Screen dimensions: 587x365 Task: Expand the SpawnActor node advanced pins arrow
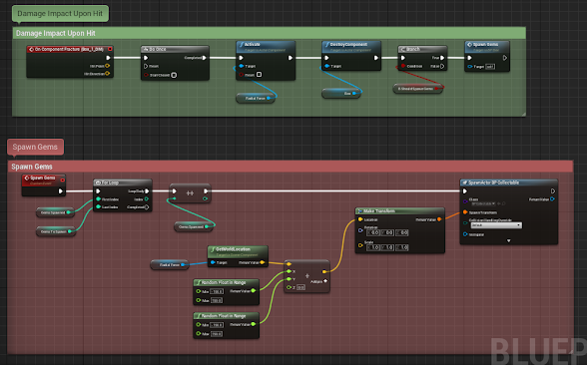509,241
